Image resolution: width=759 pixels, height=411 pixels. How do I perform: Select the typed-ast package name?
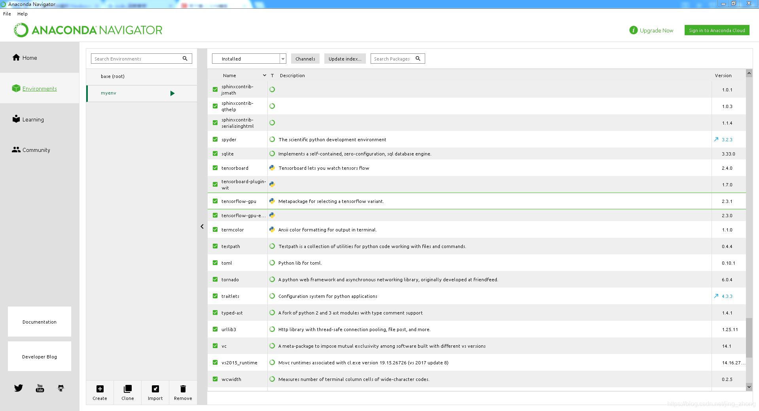[x=232, y=313]
